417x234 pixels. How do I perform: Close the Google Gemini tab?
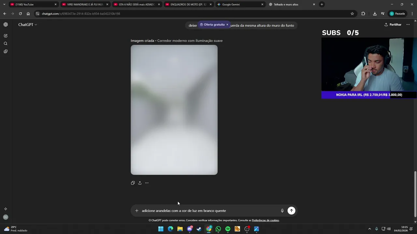(x=262, y=5)
